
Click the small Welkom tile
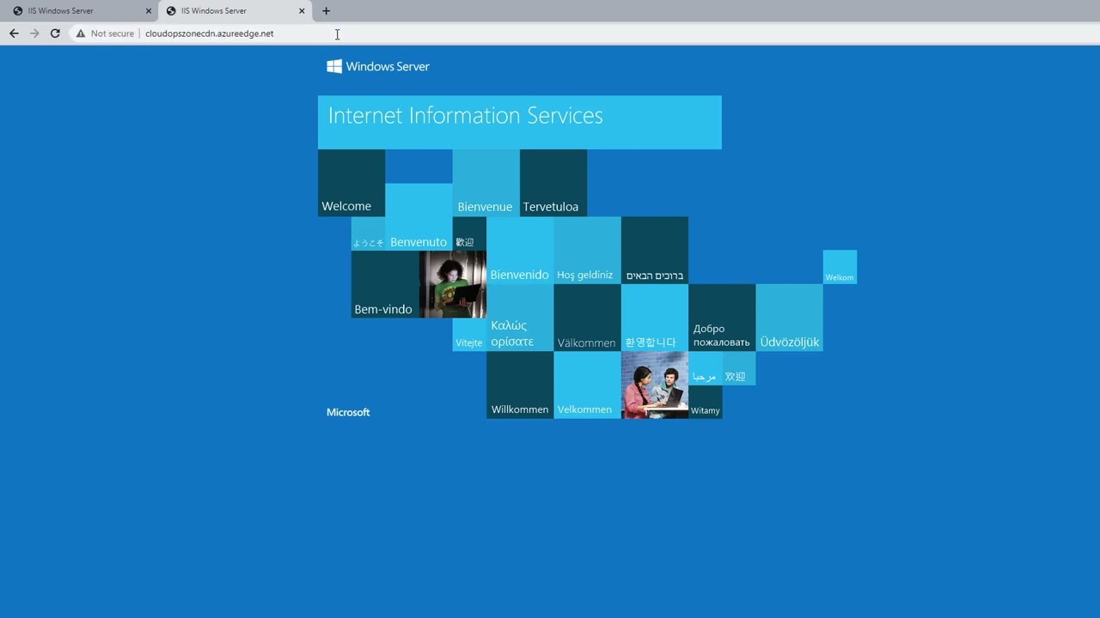click(840, 267)
